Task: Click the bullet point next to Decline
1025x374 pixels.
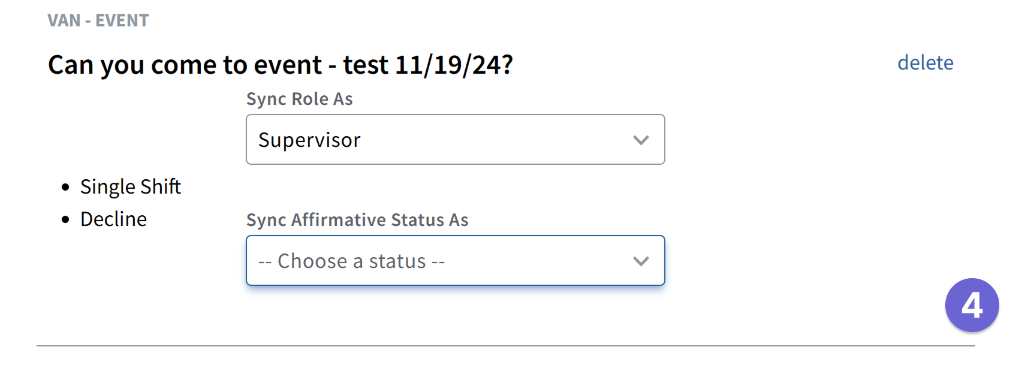Action: pyautogui.click(x=66, y=219)
